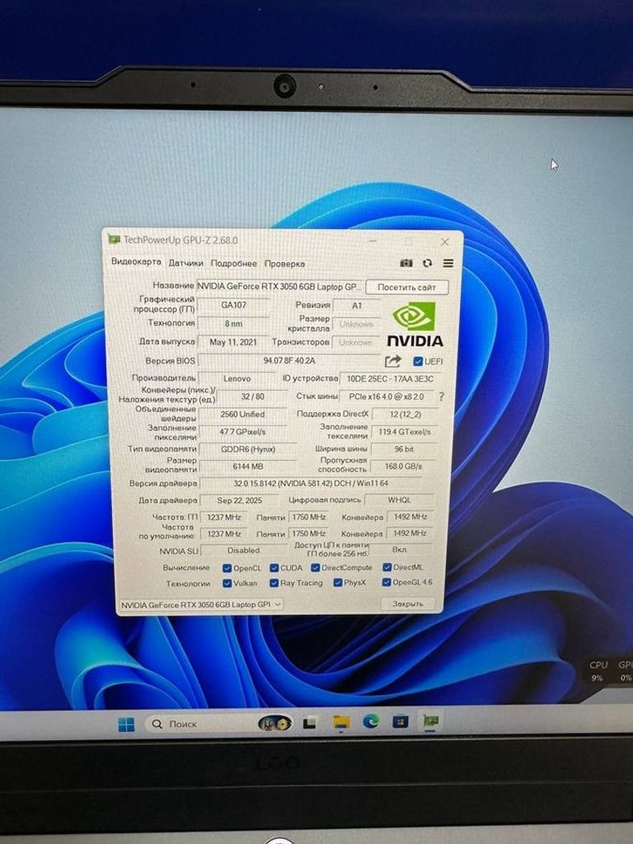Screen dimensions: 633x844
Task: Click the 12 (12_2) DirectX value
Action: pyautogui.click(x=406, y=415)
